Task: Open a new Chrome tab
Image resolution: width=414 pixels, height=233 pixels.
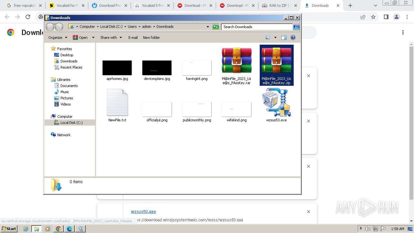Action: click(350, 6)
